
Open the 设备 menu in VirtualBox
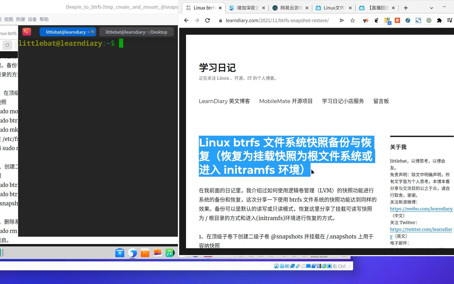click(32, 19)
